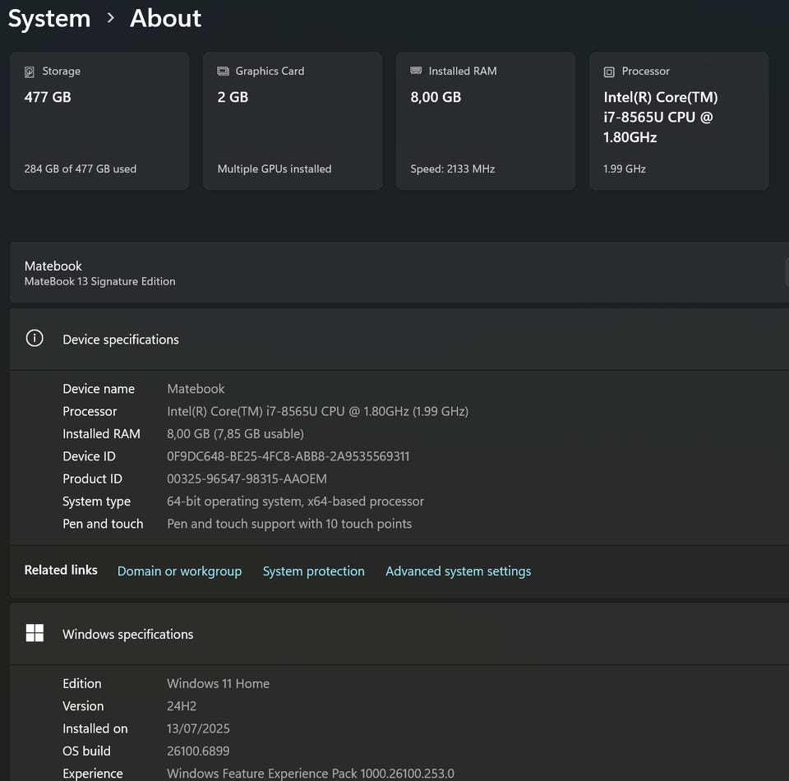
Task: Click the Installed RAM icon
Action: click(x=416, y=72)
